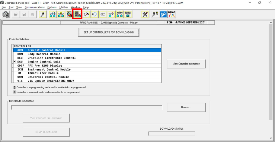Viewport: 275px width, 142px height.
Task: Click the blue wrench toolbar icon
Action: [x=163, y=14]
